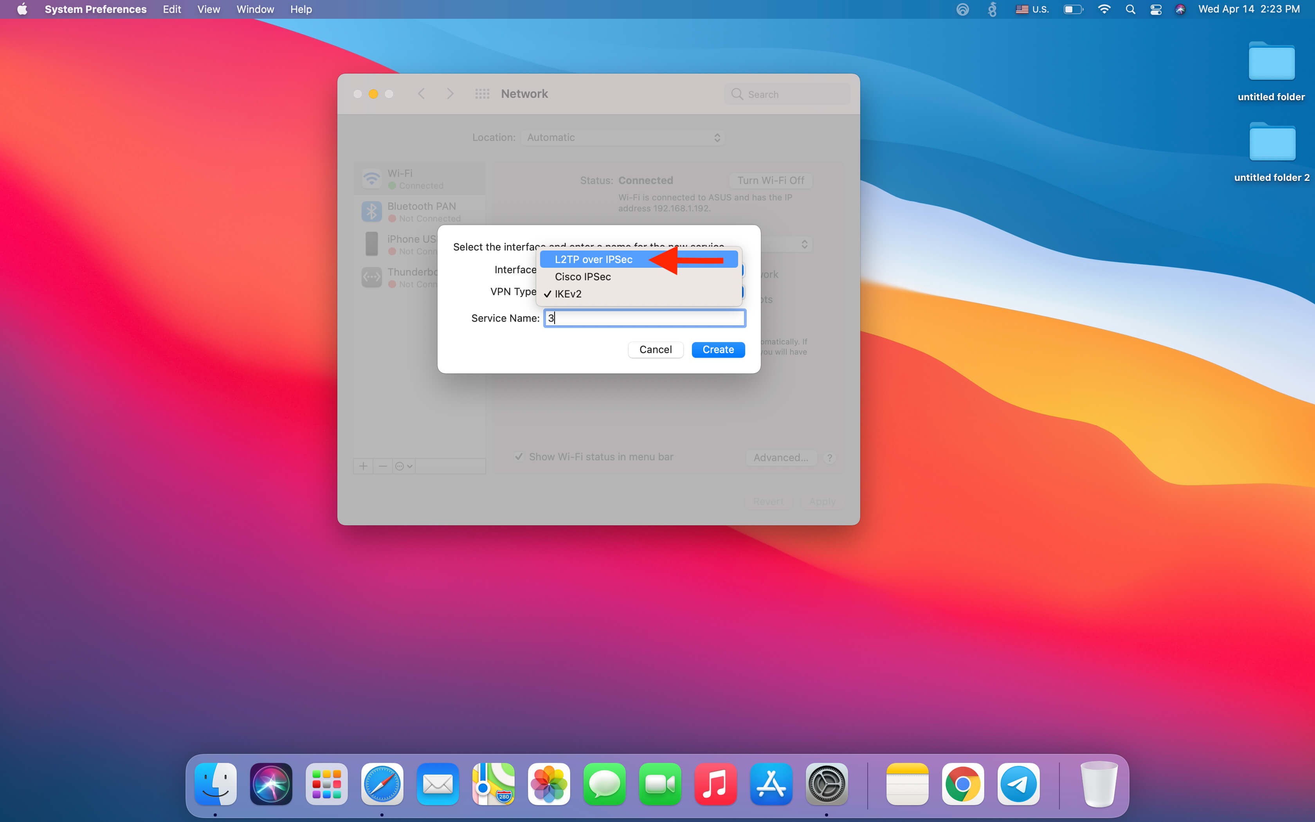This screenshot has width=1315, height=822.
Task: Open Google Chrome from the Dock
Action: [963, 784]
